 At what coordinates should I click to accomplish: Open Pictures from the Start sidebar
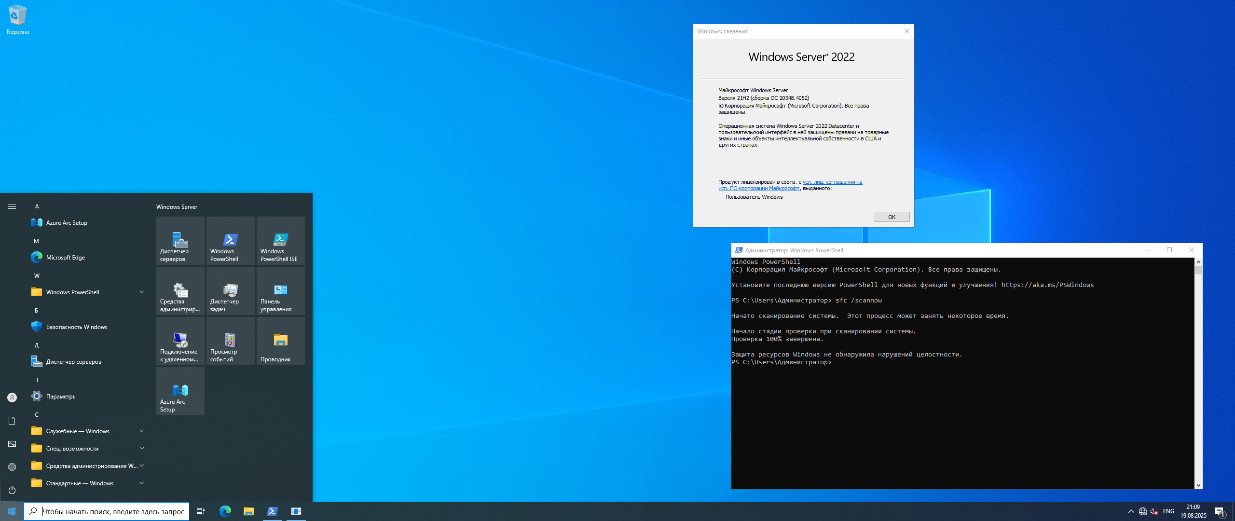pos(12,444)
